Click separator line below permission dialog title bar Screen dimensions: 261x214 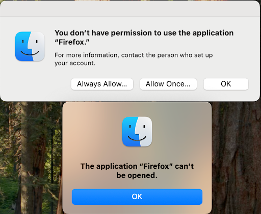tap(130, 17)
